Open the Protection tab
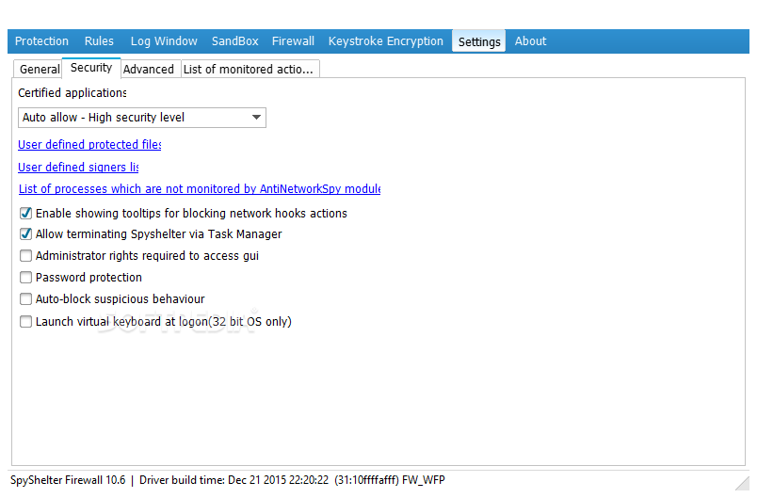This screenshot has height=498, width=757. (41, 41)
